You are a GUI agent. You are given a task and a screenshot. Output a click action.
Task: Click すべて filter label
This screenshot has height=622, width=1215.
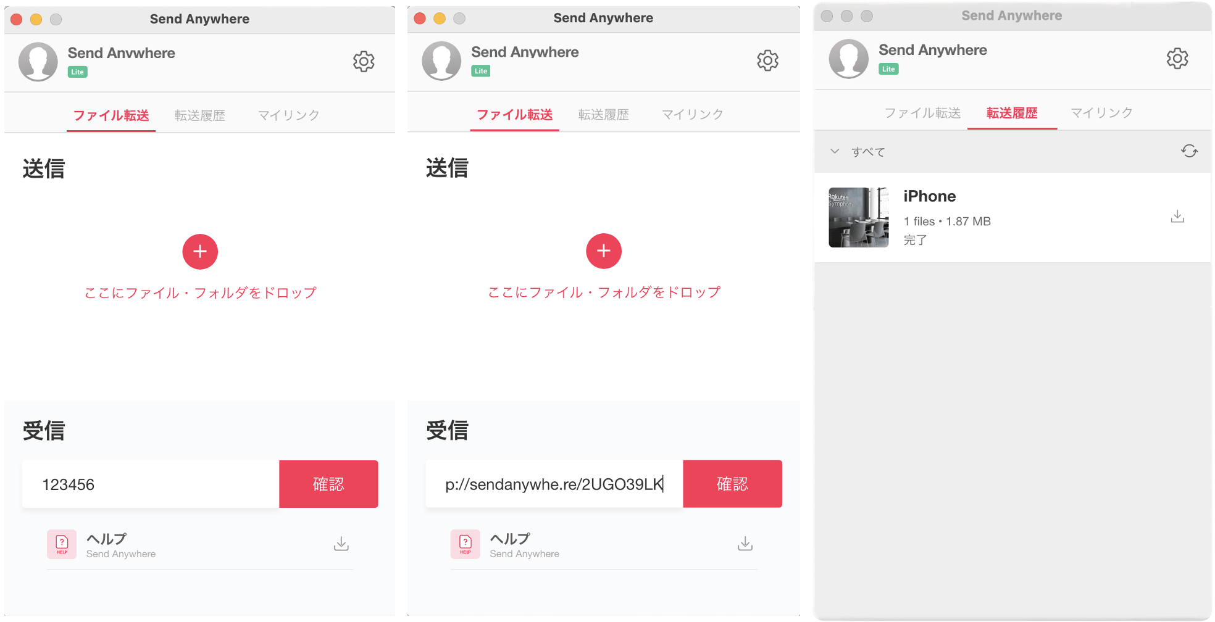[x=868, y=152]
